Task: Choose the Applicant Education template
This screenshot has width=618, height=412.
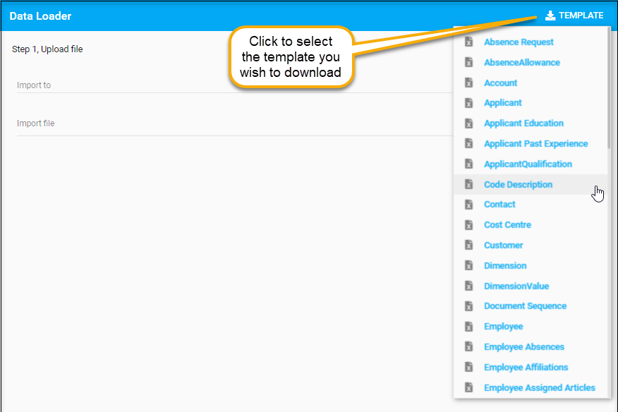Action: tap(523, 123)
